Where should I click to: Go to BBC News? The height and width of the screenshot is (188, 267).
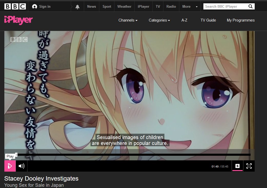[92, 6]
